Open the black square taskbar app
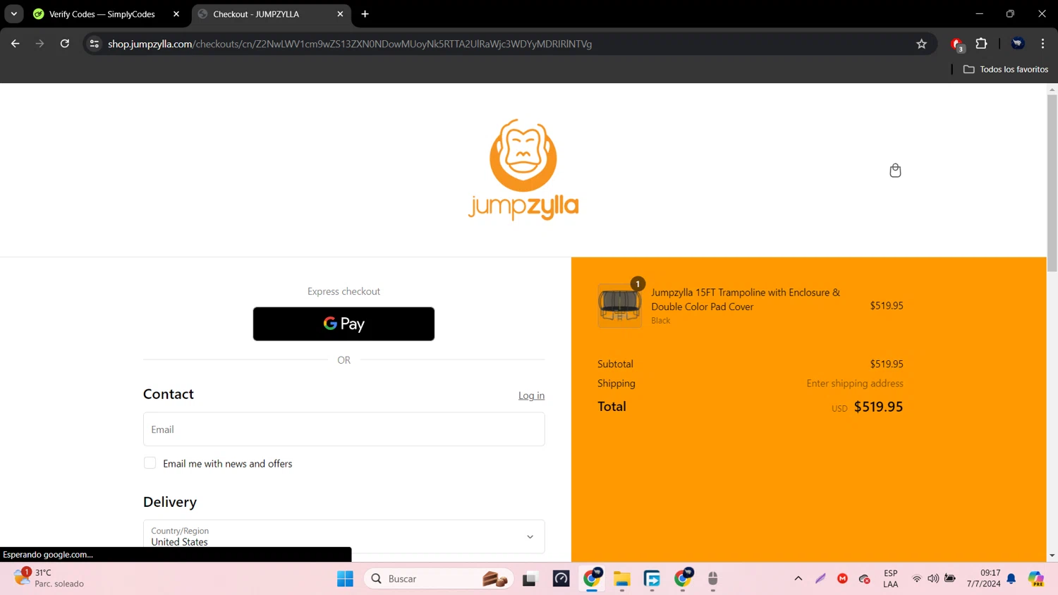Image resolution: width=1058 pixels, height=595 pixels. point(529,579)
